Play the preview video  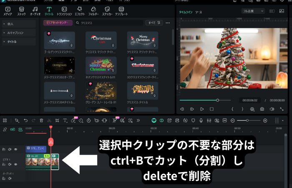click(x=202, y=109)
